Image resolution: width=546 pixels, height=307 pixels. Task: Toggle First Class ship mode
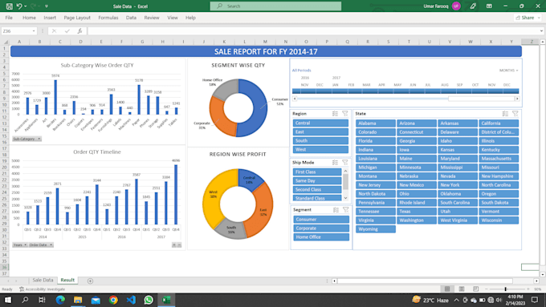(x=317, y=172)
